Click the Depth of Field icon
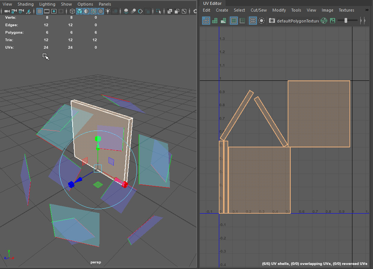The image size is (373, 269). pyautogui.click(x=147, y=11)
